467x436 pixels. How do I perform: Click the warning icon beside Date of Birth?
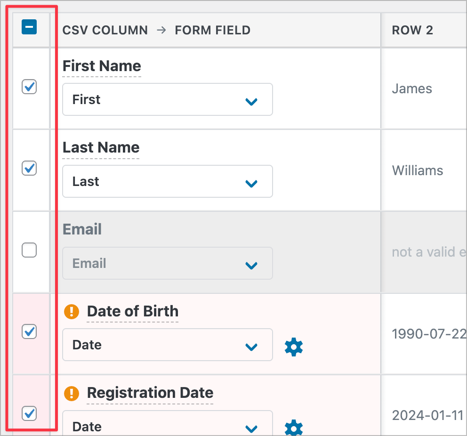[72, 311]
